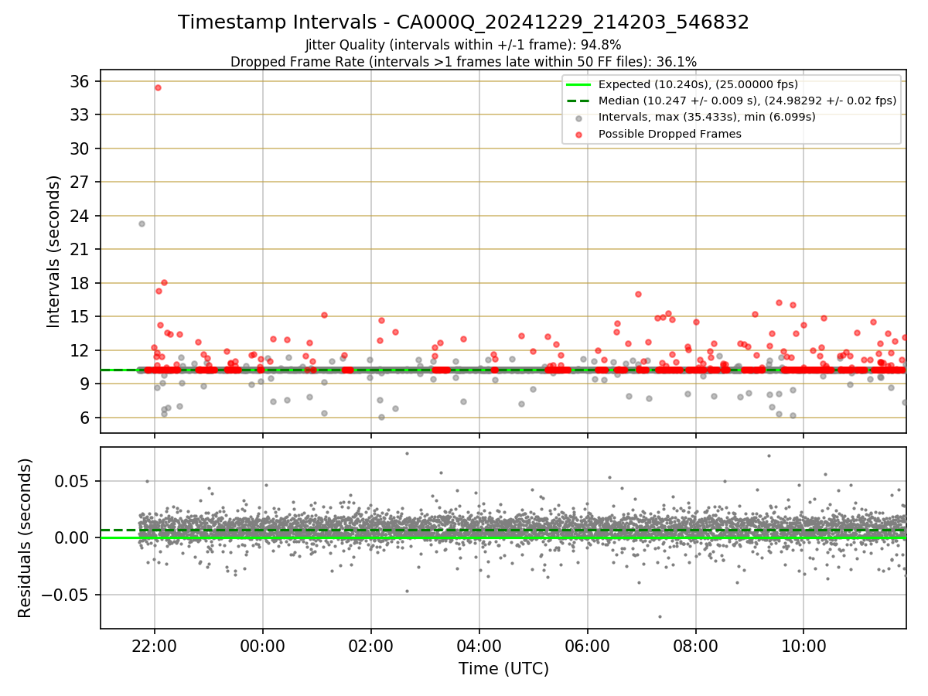The height and width of the screenshot is (696, 928).
Task: Click the '04:00' time tick label
Action: coord(479,645)
